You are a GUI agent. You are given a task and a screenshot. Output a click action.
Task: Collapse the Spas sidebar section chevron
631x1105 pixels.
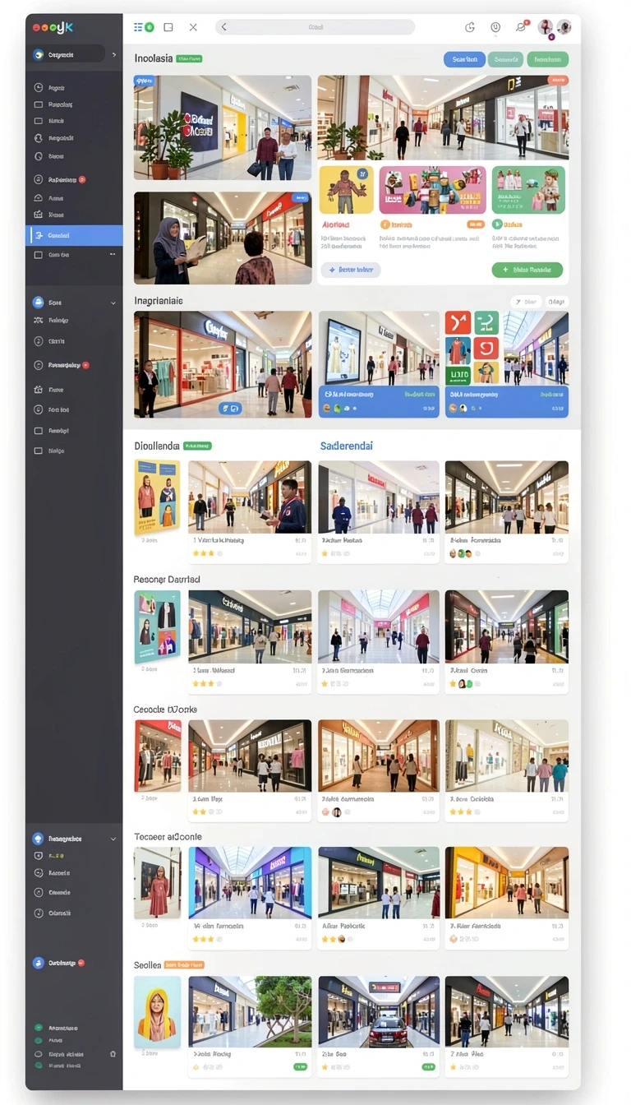coord(113,303)
